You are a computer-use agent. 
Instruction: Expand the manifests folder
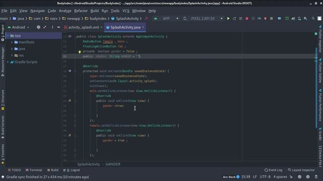tap(12, 42)
